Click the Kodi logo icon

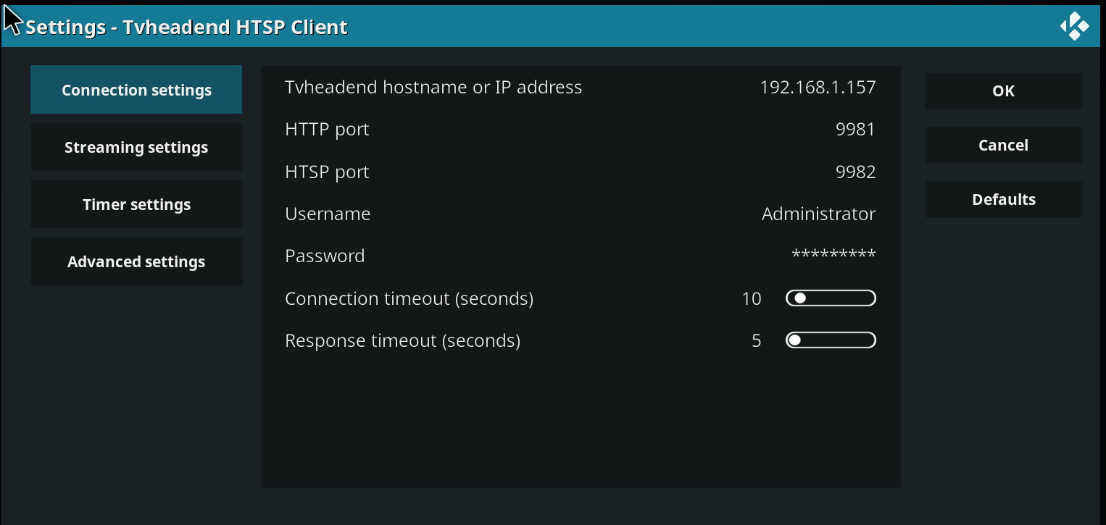click(1074, 27)
